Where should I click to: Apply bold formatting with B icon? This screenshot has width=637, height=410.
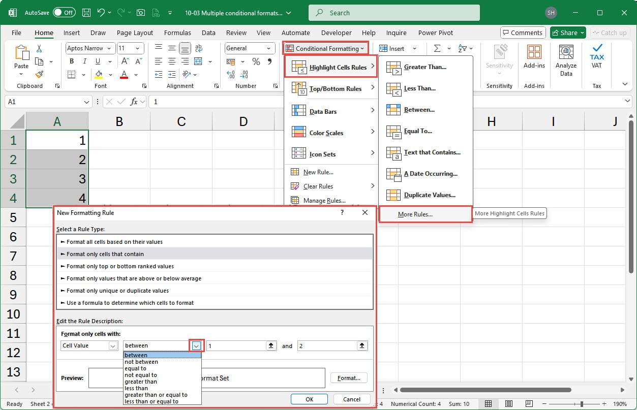[72, 61]
